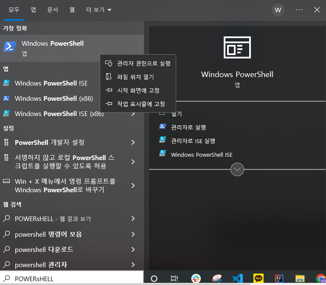Open Win + X 메뉴에서 명령 프롬프트 setting
Image resolution: width=326 pixels, height=285 pixels.
click(72, 185)
